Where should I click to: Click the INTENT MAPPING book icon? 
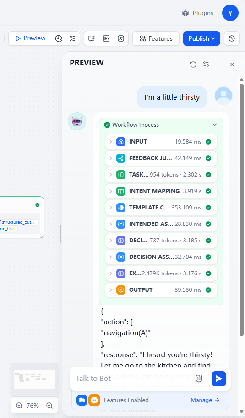point(121,191)
